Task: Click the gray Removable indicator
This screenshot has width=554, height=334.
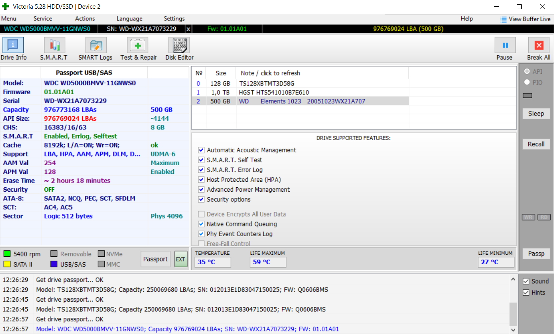Action: point(54,254)
